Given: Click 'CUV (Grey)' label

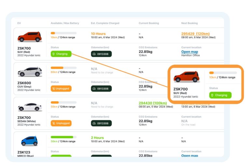Looking at the screenshot, I should pos(24,87).
